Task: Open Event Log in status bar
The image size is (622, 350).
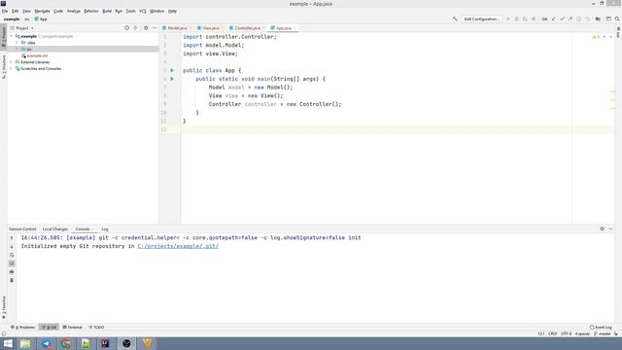Action: pyautogui.click(x=601, y=328)
